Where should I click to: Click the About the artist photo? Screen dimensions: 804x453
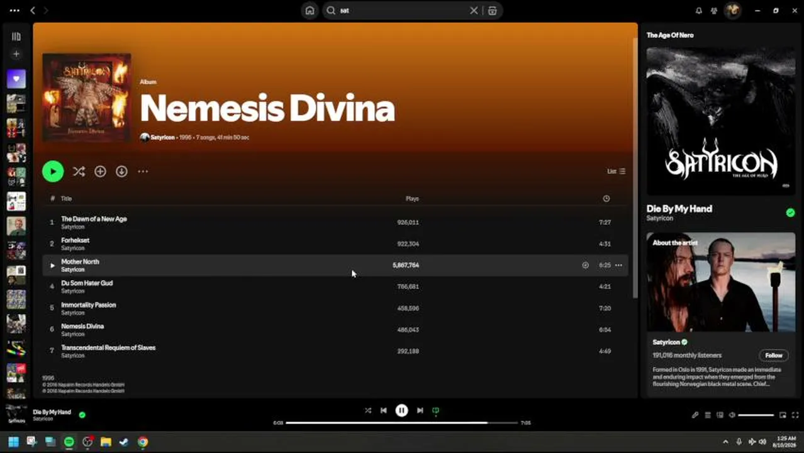721,282
